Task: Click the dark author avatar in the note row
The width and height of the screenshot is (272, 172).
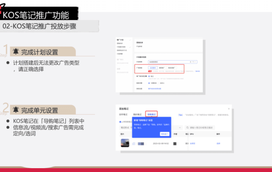Action: 175,144
